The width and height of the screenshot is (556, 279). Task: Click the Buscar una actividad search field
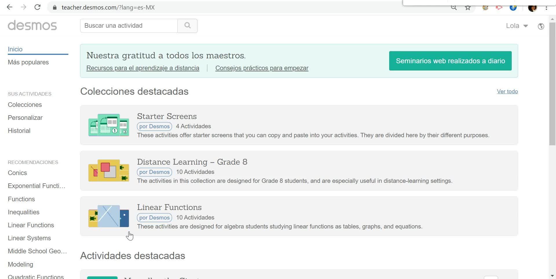tap(129, 26)
